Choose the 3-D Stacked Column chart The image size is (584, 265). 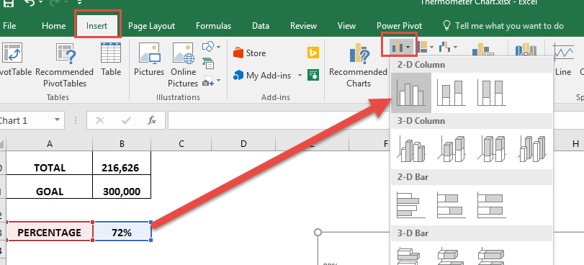[452, 149]
